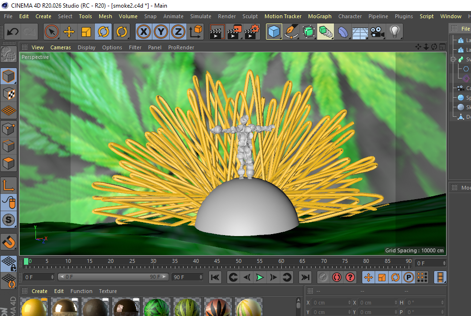
Task: Toggle the coordinate system icon
Action: coord(195,32)
